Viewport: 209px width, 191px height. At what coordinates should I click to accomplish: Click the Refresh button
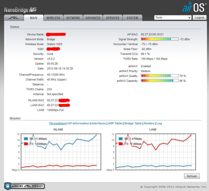192,176
